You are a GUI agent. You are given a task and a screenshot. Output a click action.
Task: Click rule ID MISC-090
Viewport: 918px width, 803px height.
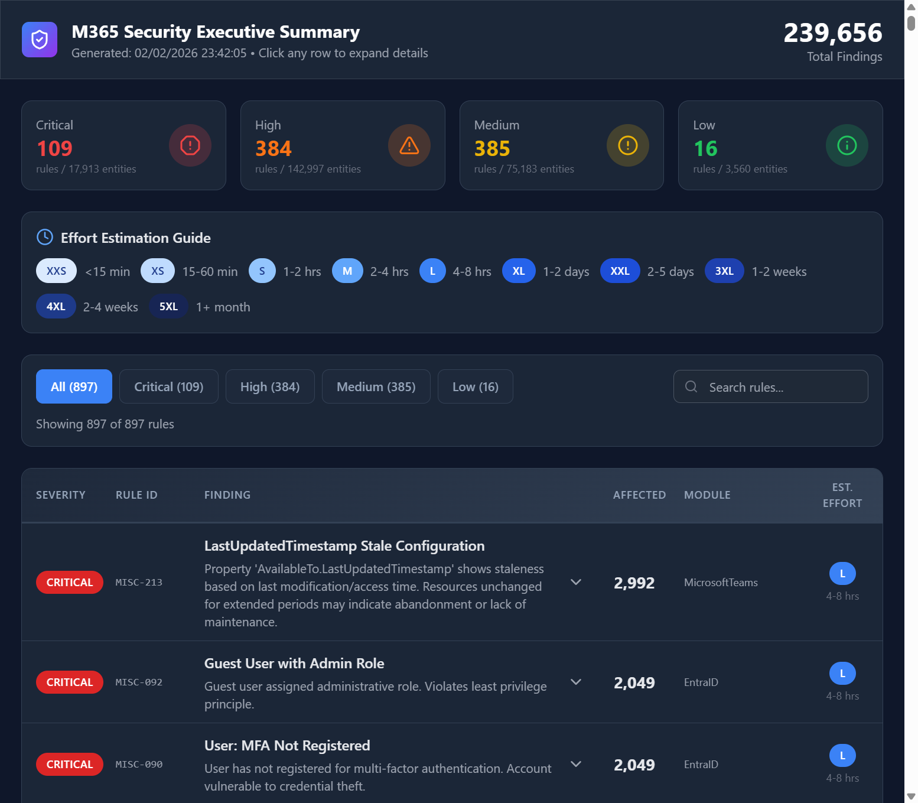[x=139, y=764]
